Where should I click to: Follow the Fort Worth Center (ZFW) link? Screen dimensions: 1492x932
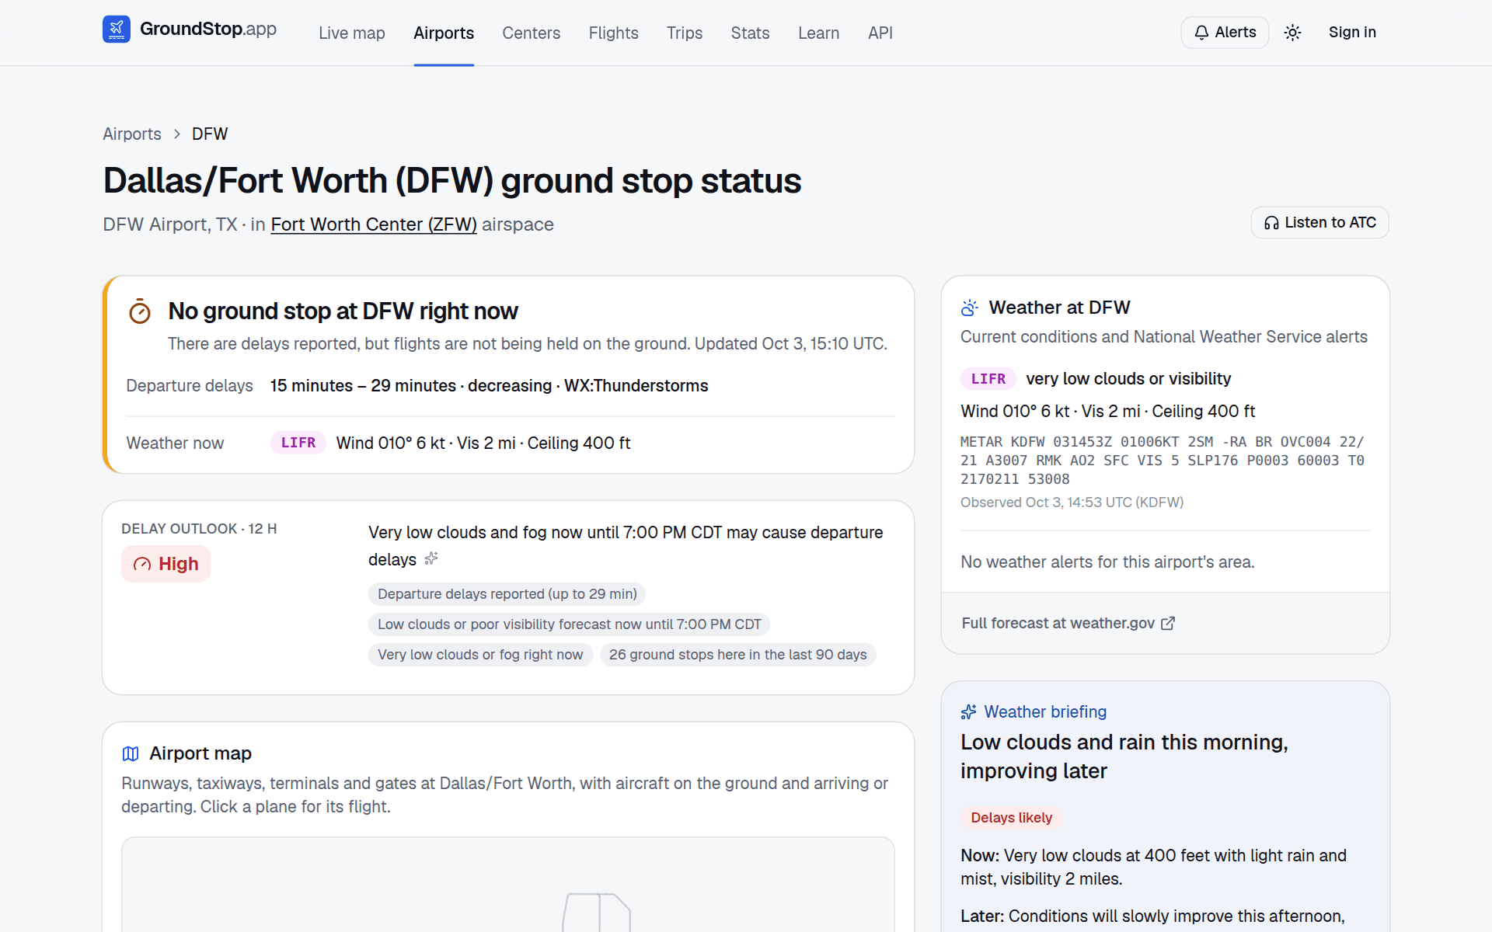374,224
